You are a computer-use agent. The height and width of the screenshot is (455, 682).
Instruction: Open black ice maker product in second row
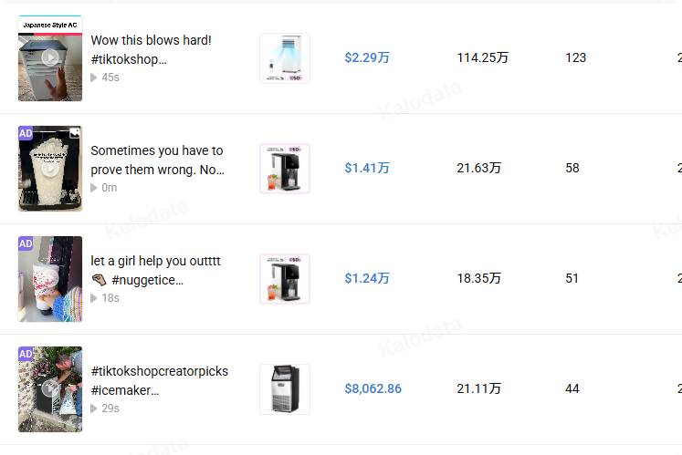(285, 169)
